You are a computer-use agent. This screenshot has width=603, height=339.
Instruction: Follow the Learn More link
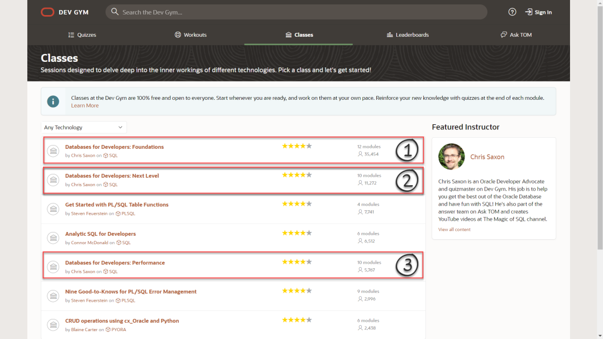[85, 106]
